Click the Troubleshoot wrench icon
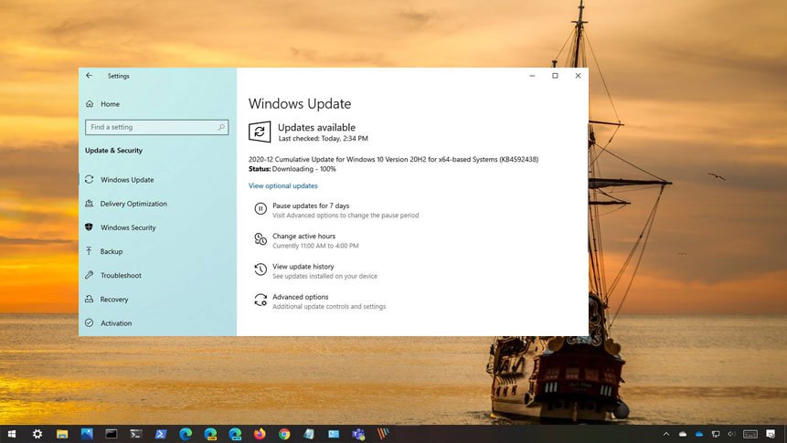The image size is (787, 443). pyautogui.click(x=90, y=275)
